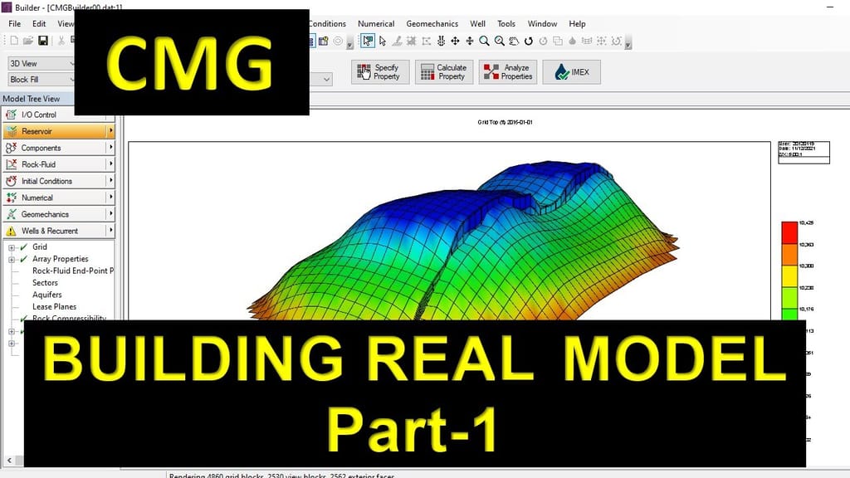
Task: Click the Cut scissors icon
Action: pos(61,41)
